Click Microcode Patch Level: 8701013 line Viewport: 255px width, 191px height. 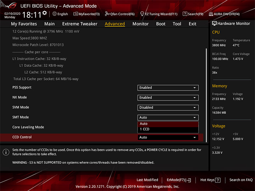tap(38, 45)
